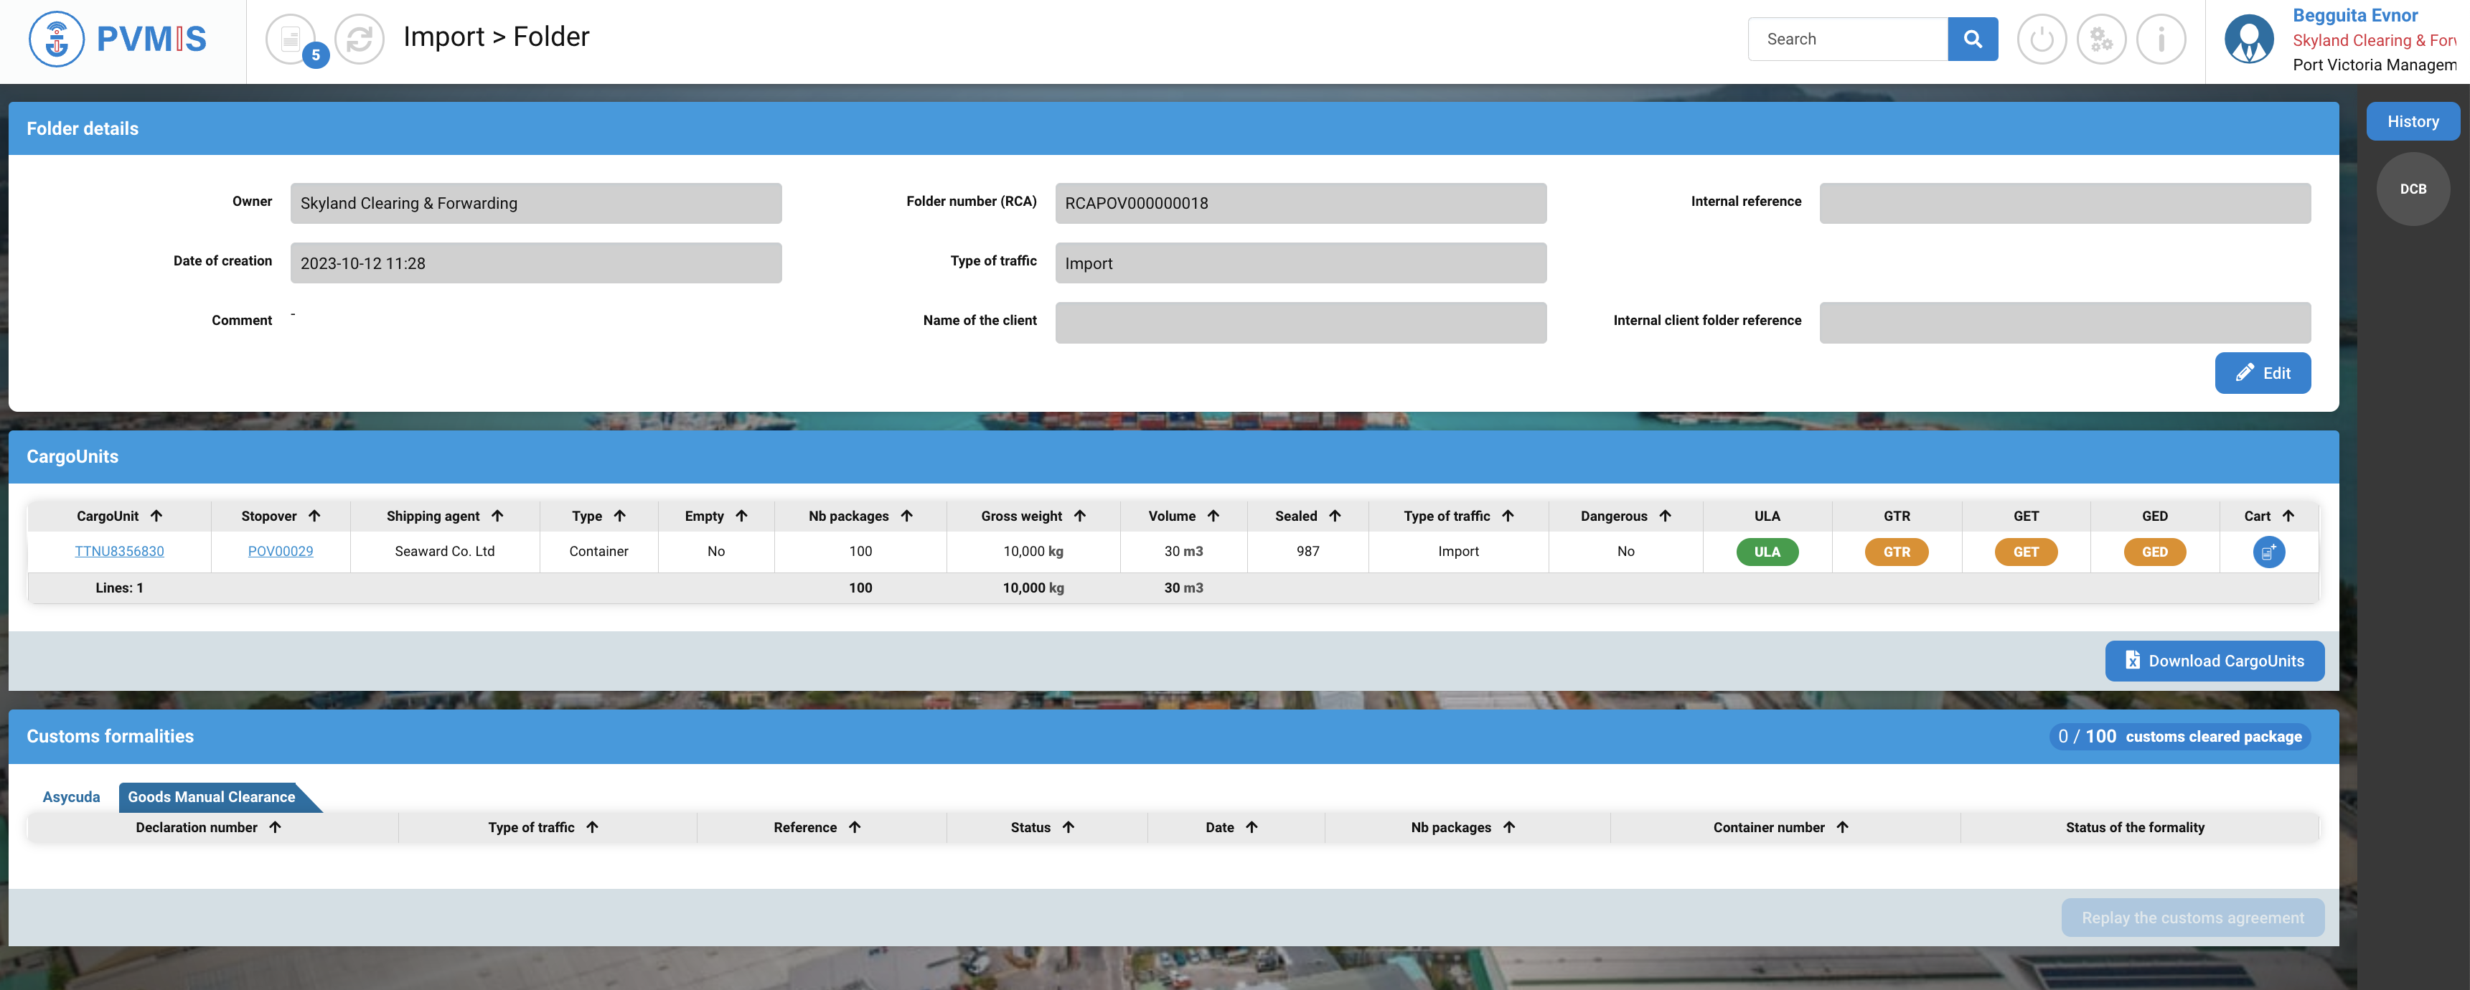This screenshot has height=990, width=2470.
Task: Select the Goods Manual Clearance tab
Action: (211, 796)
